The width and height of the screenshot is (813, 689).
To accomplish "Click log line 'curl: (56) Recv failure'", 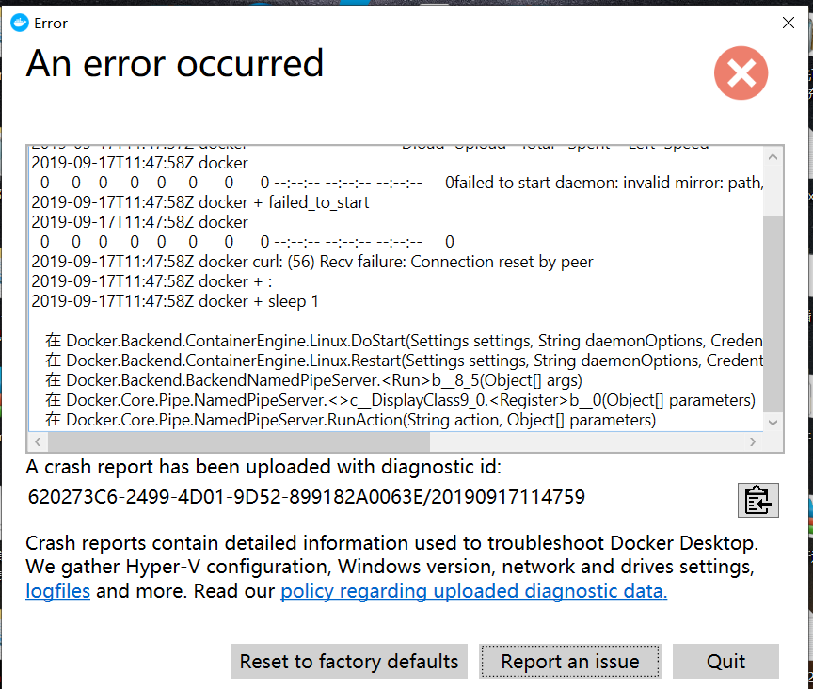I will tap(312, 262).
